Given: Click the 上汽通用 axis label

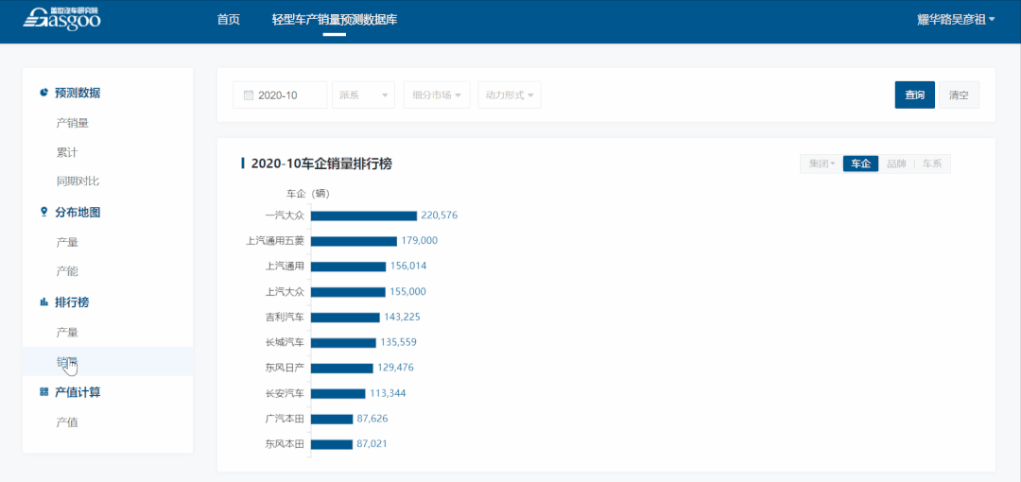Looking at the screenshot, I should pos(285,267).
